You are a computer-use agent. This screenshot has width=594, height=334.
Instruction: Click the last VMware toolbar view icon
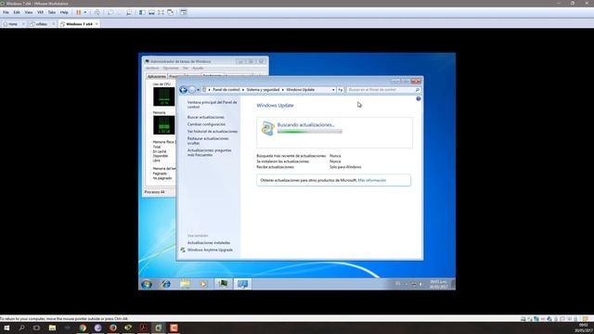coord(184,12)
